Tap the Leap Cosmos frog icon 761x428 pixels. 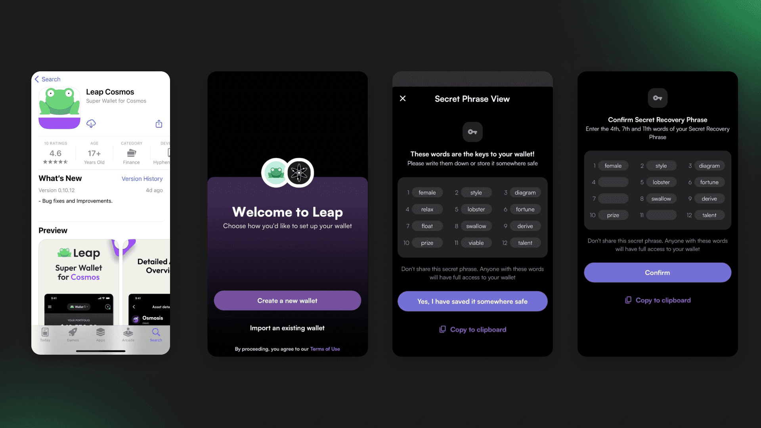pos(59,108)
